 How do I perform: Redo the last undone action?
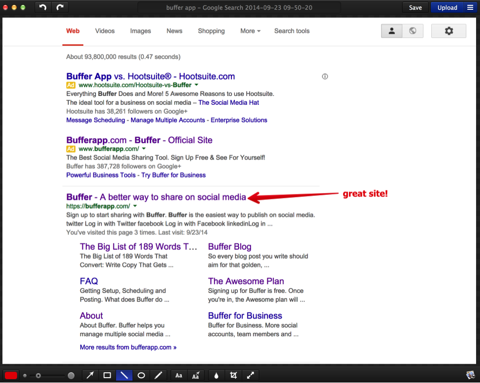click(x=60, y=7)
